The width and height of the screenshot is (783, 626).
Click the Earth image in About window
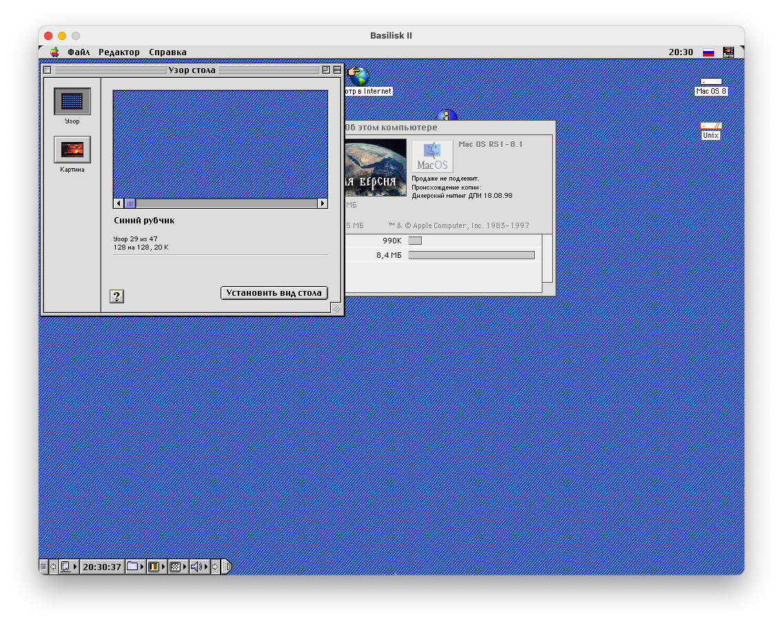(x=376, y=168)
